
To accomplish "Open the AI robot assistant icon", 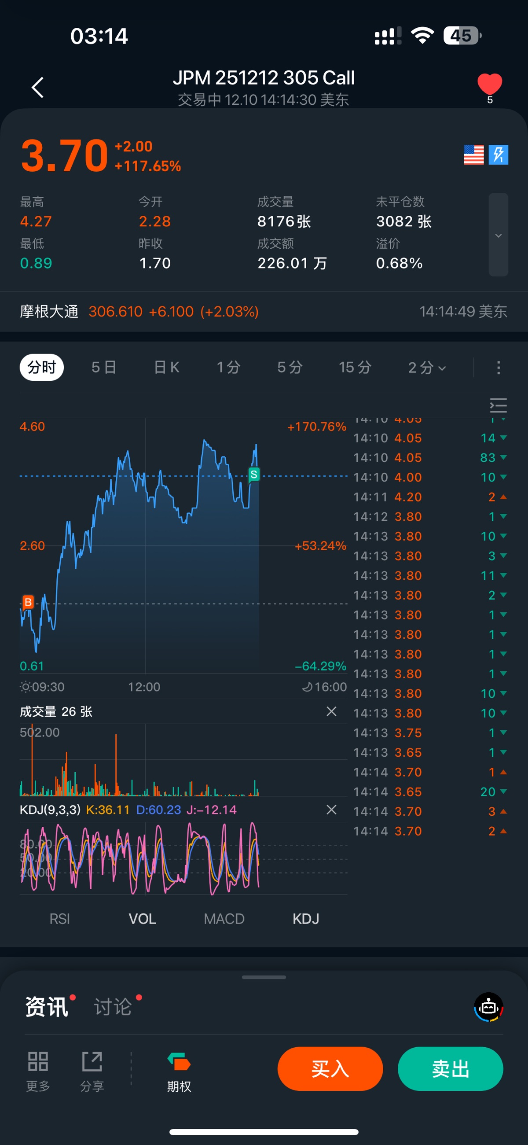I will [x=488, y=1007].
